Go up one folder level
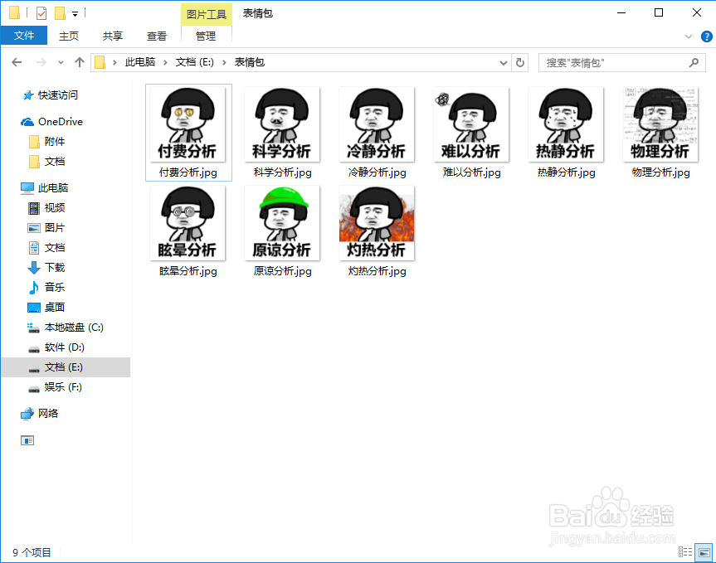This screenshot has height=563, width=716. [80, 62]
